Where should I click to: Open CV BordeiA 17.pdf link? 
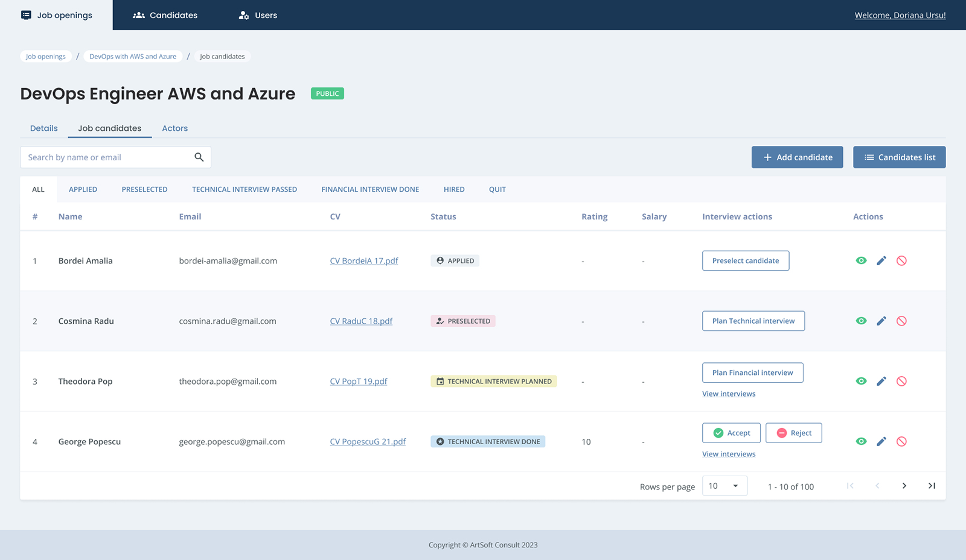[364, 261]
